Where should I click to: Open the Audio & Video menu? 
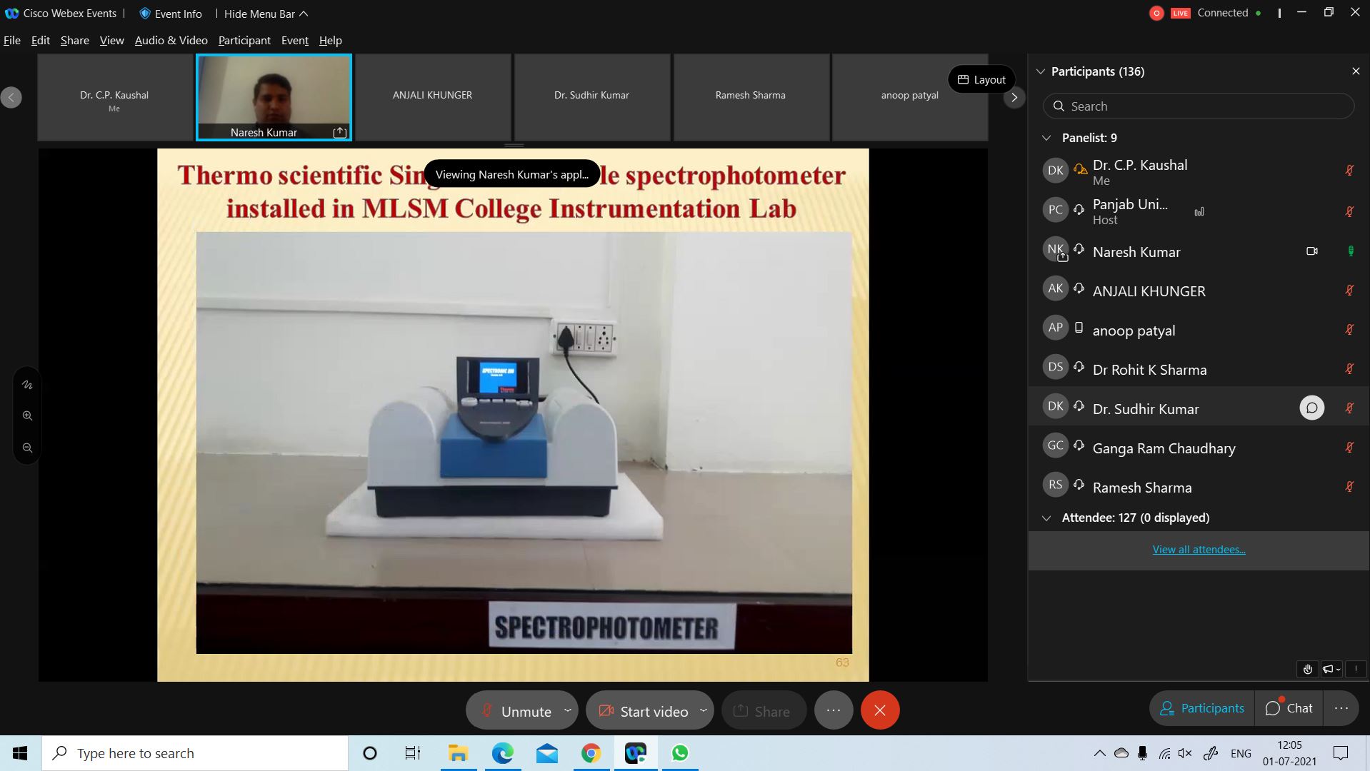coord(171,40)
